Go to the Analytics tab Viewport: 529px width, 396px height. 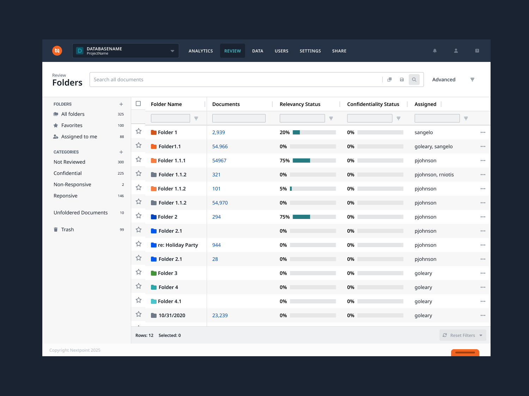201,51
